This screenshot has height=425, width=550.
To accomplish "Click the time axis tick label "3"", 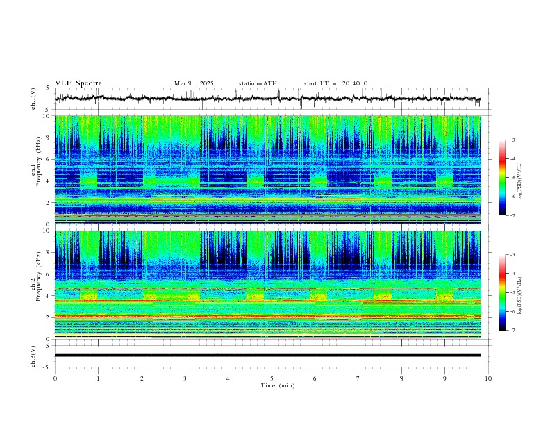I will [x=185, y=378].
